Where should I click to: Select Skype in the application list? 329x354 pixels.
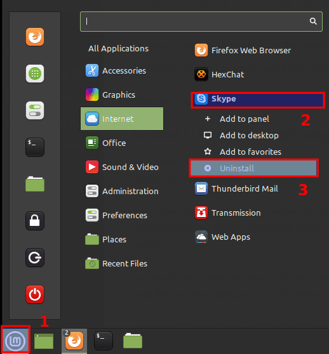click(x=258, y=100)
